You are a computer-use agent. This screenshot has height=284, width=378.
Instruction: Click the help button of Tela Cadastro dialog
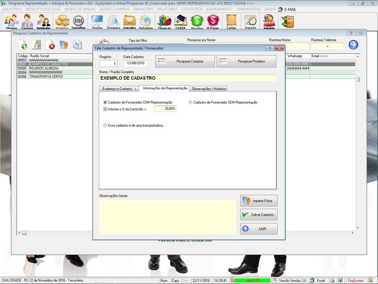pos(270,48)
